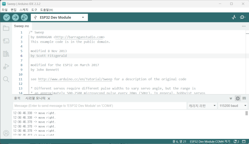Open the Serial Plotter waveform icon

234,17
